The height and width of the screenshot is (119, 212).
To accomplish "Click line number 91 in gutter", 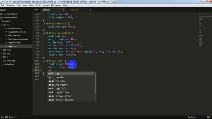I will point(37,33).
